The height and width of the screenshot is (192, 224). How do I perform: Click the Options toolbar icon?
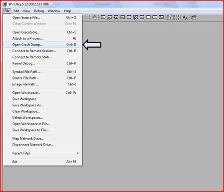tap(194, 17)
